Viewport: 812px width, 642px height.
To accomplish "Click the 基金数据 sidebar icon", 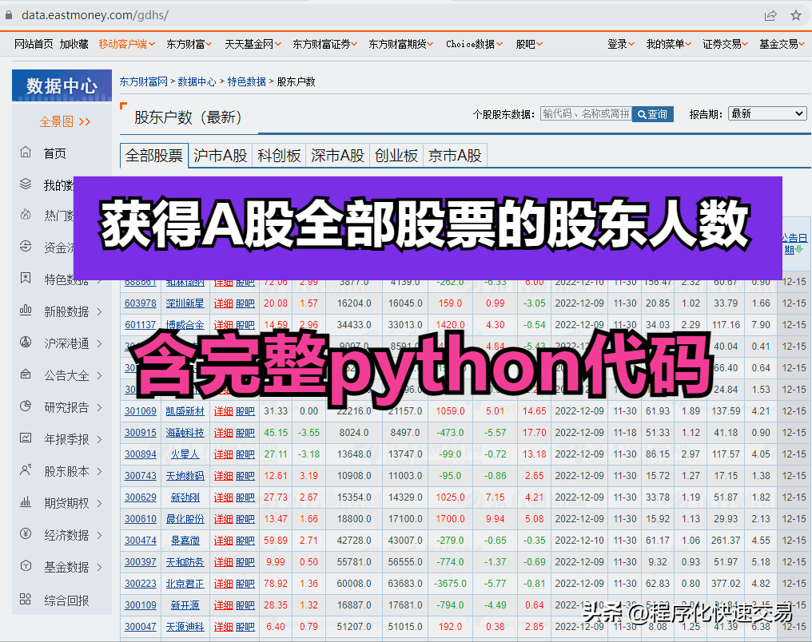I will tap(26, 565).
